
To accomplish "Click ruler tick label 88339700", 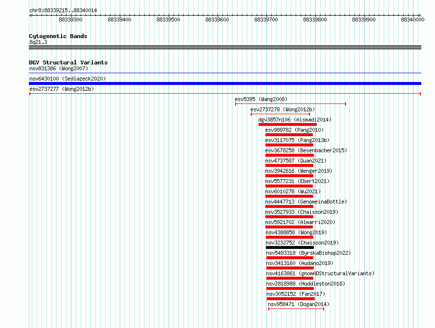I will pyautogui.click(x=266, y=20).
